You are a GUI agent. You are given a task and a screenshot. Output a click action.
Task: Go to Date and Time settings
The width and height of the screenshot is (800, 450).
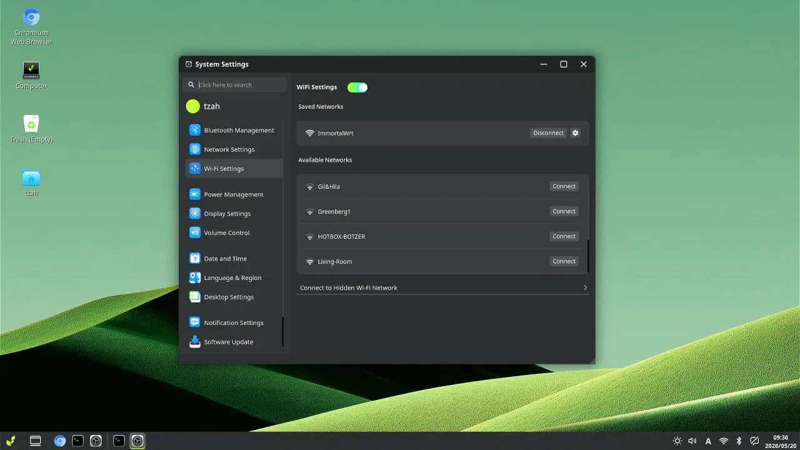point(234,258)
